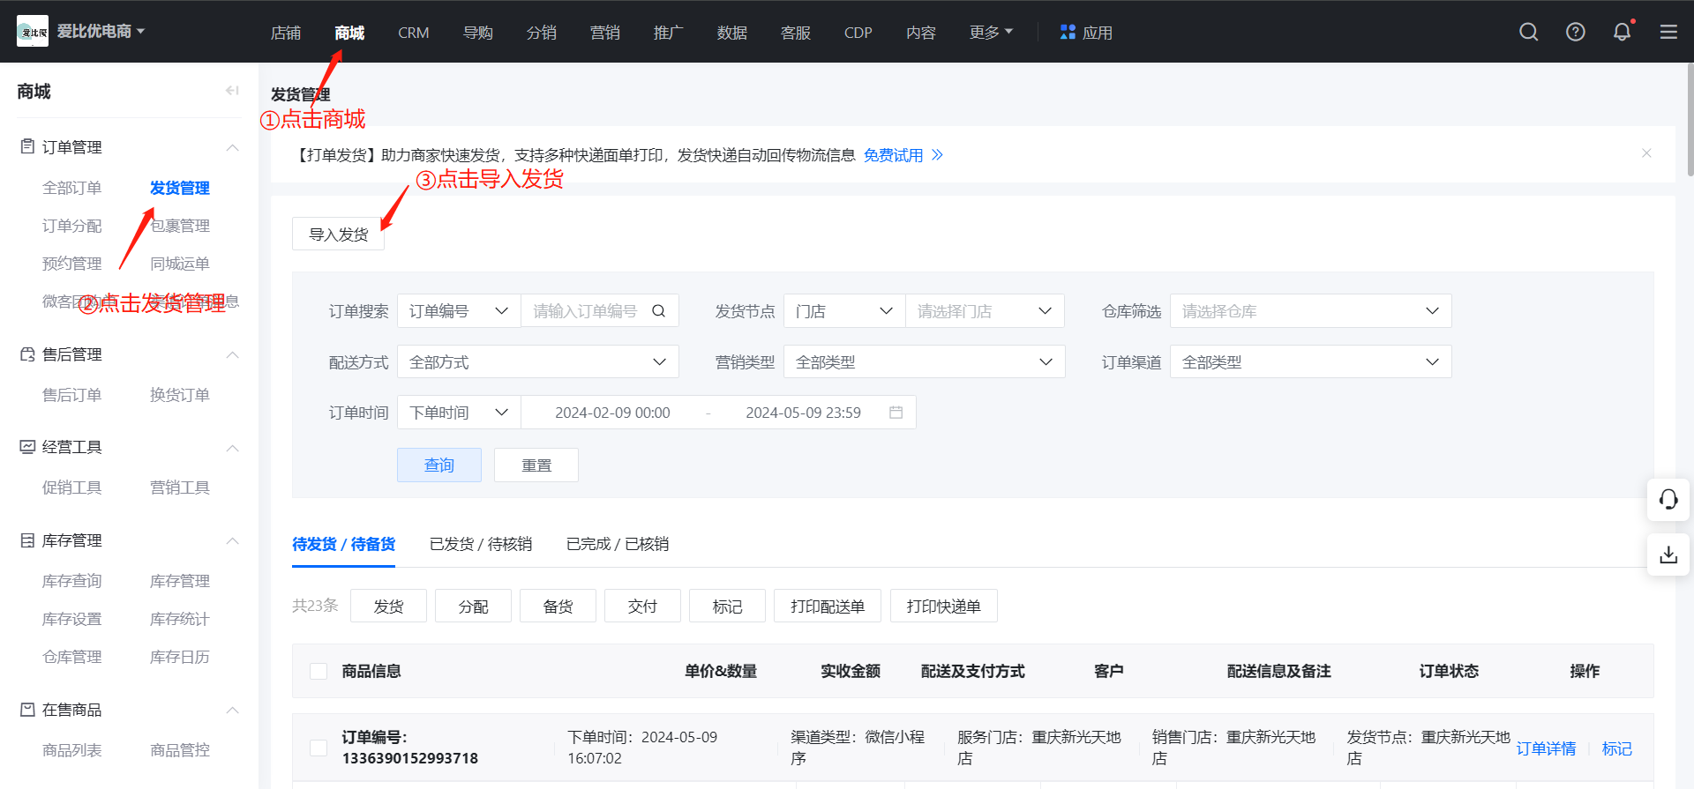The image size is (1694, 789).
Task: Collapse the 订单管理 section
Action: pyautogui.click(x=233, y=147)
